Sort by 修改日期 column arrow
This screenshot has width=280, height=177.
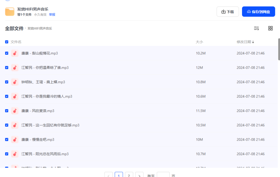click(x=253, y=42)
